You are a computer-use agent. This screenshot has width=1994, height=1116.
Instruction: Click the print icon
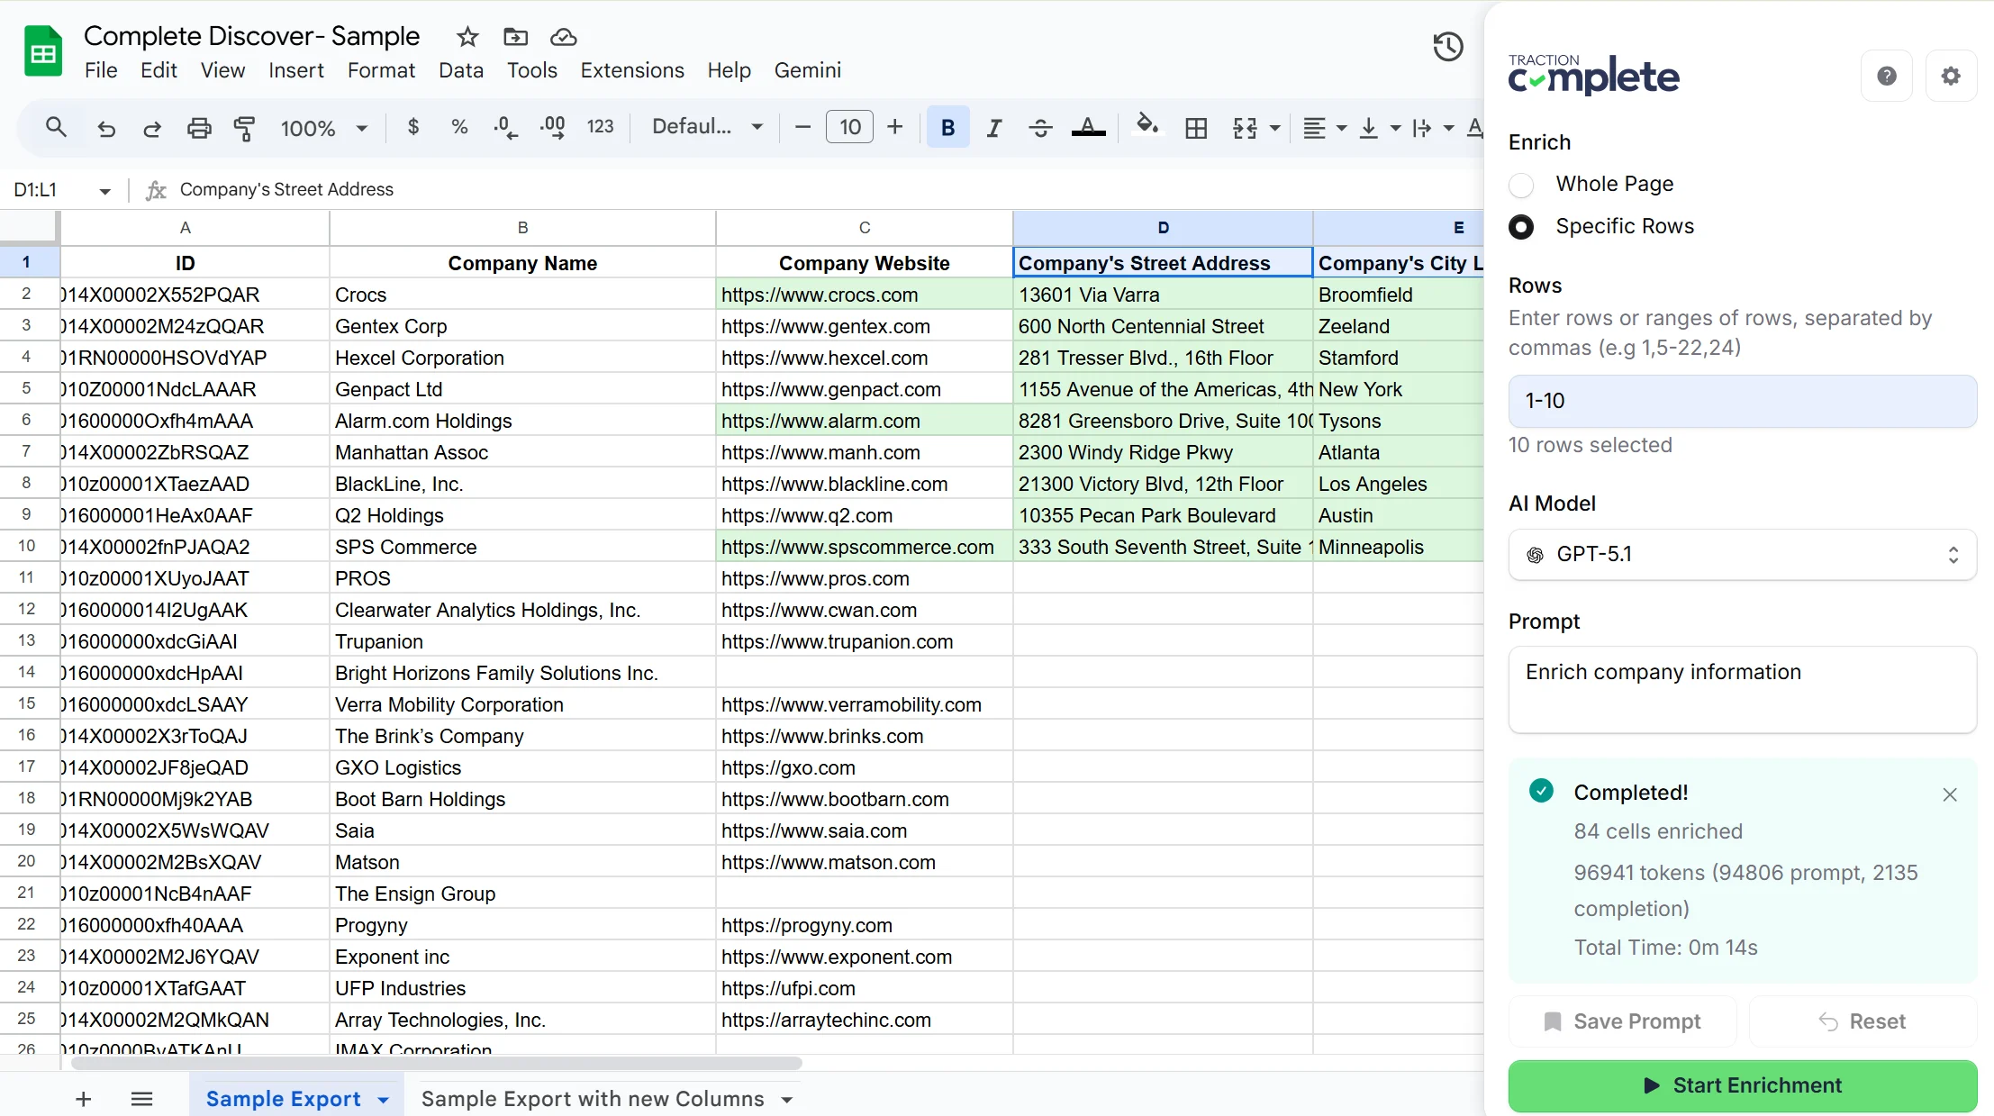click(199, 128)
